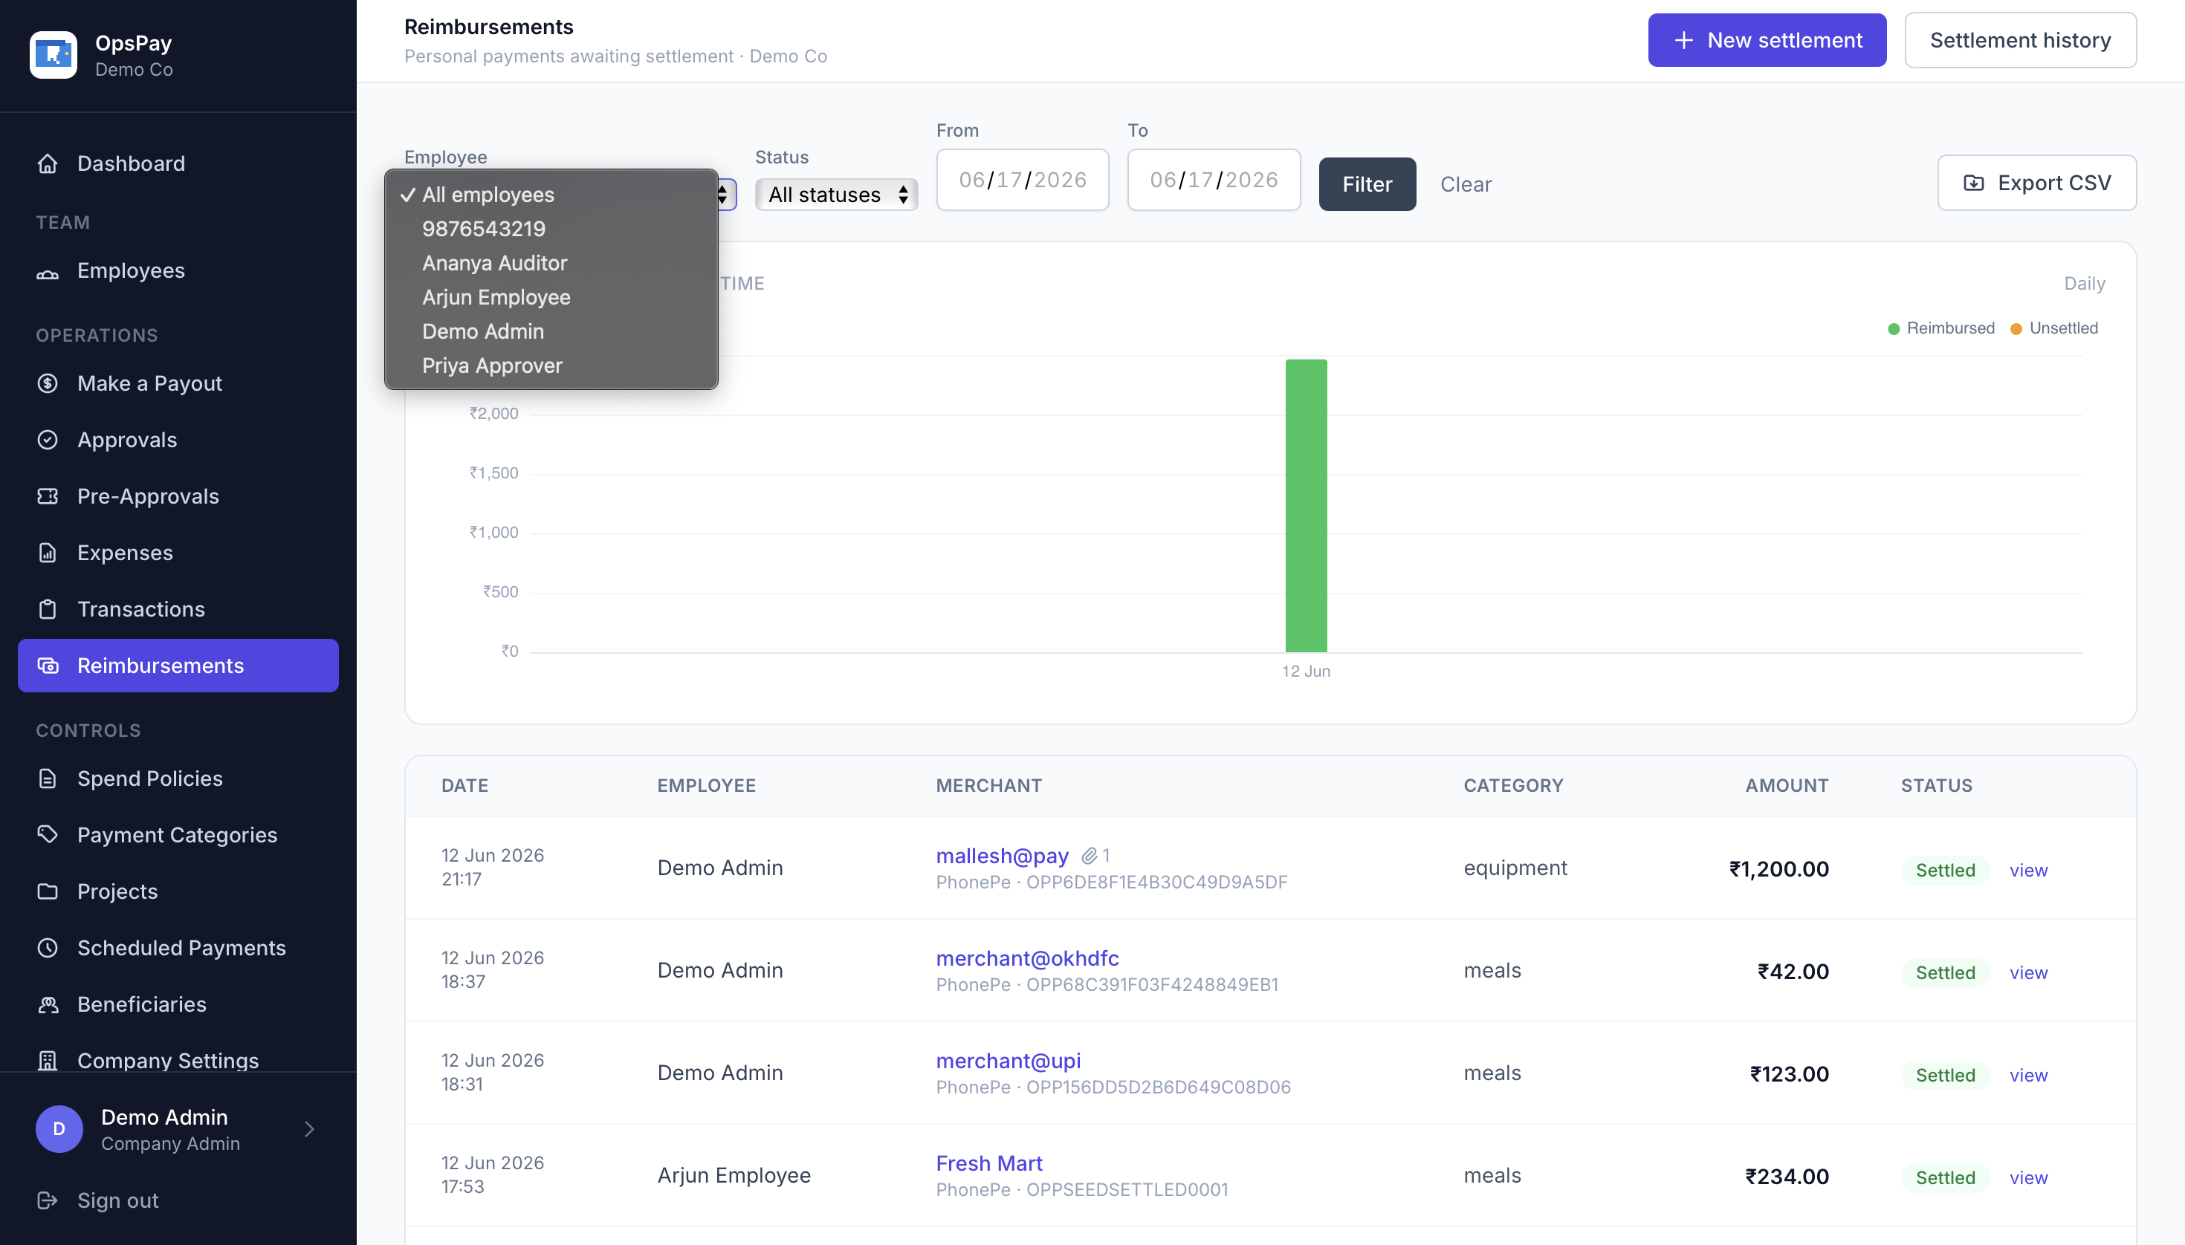
Task: View the ₹234.00 Fresh Mart reimbursement
Action: point(2028,1178)
